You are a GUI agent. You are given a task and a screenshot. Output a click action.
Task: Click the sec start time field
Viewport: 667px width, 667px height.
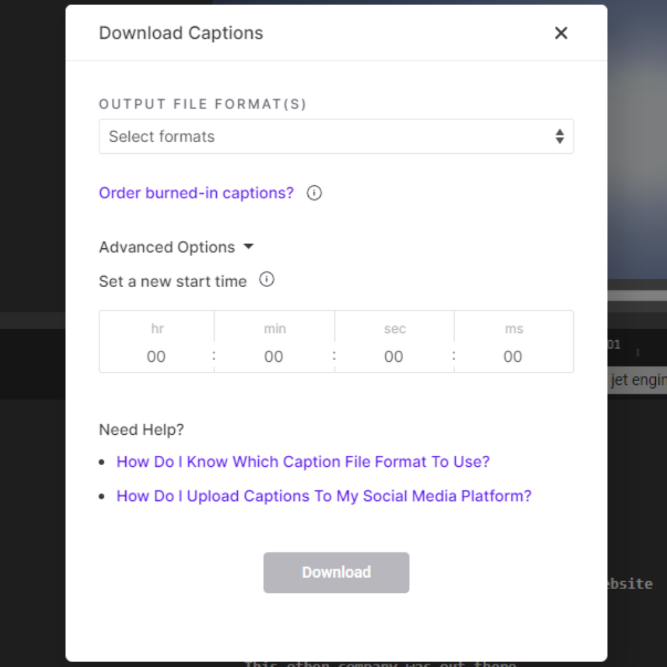click(x=394, y=356)
